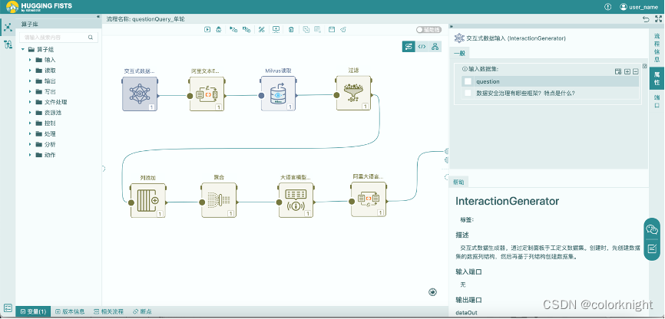Select the 列添加 node on canvas

(148, 200)
